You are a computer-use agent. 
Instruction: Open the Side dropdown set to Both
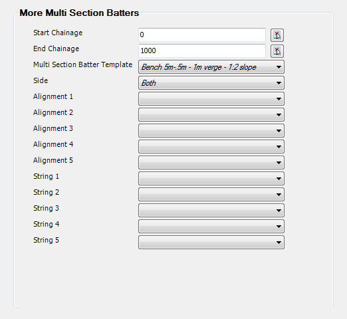click(211, 83)
